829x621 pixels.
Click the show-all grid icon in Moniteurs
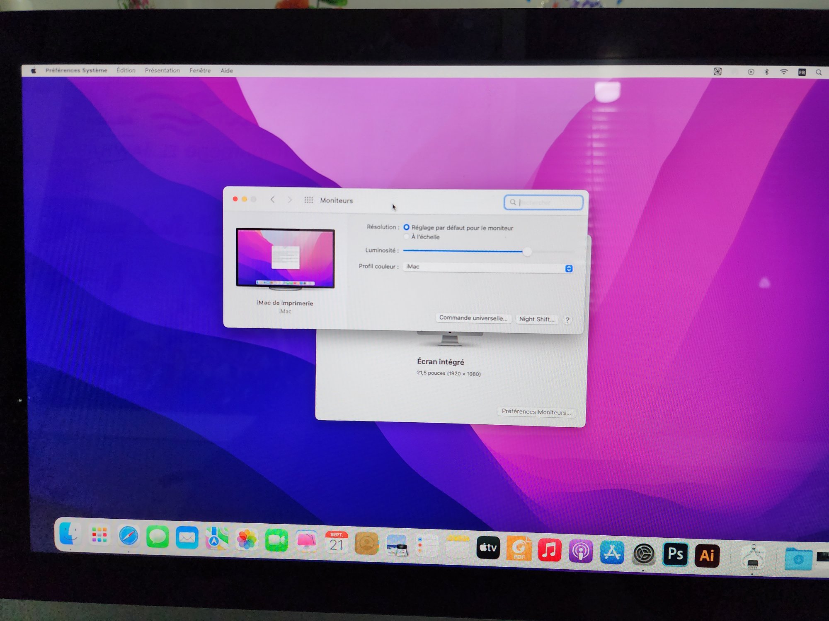[308, 200]
